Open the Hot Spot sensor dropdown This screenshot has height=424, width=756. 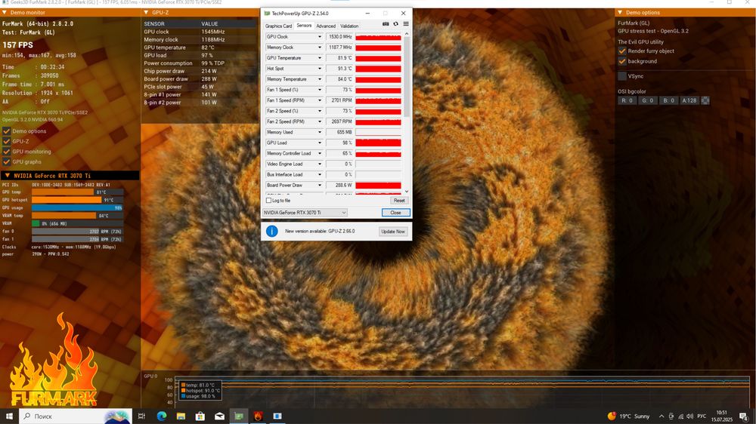[x=319, y=69]
